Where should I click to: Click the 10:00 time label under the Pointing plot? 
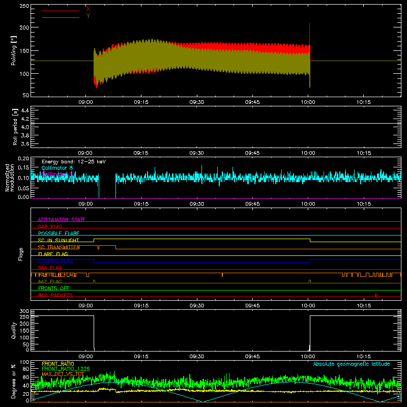308,102
